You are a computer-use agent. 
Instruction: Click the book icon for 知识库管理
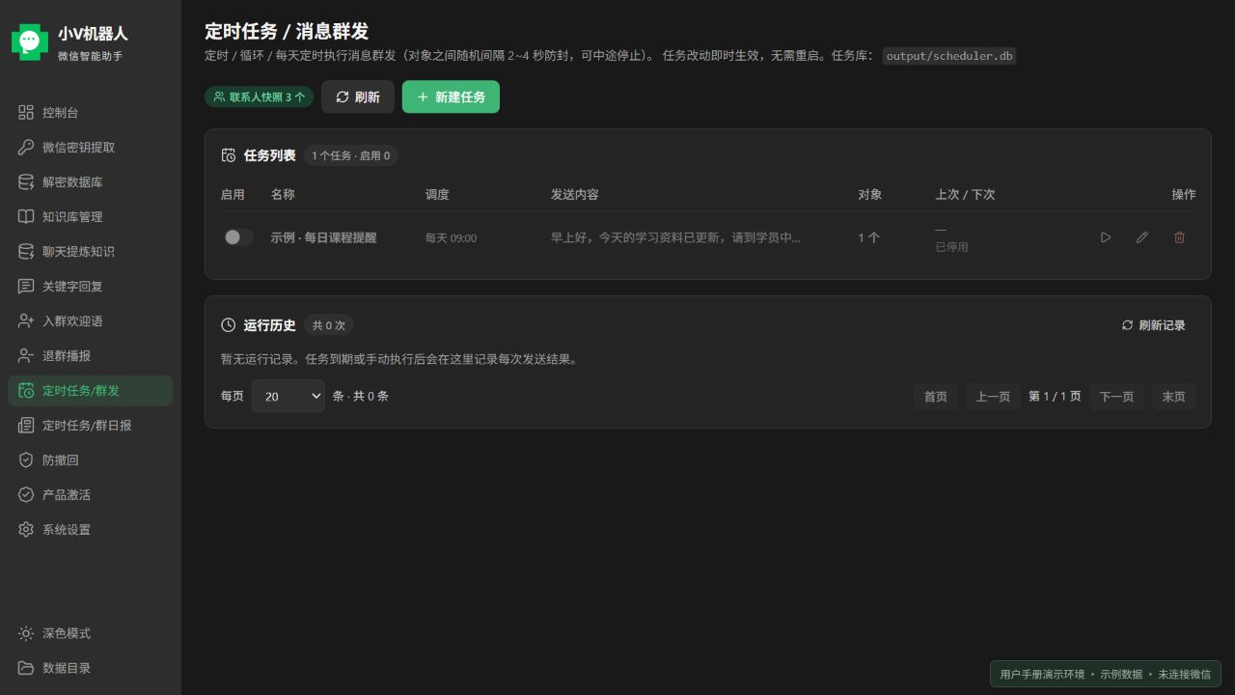pyautogui.click(x=26, y=217)
